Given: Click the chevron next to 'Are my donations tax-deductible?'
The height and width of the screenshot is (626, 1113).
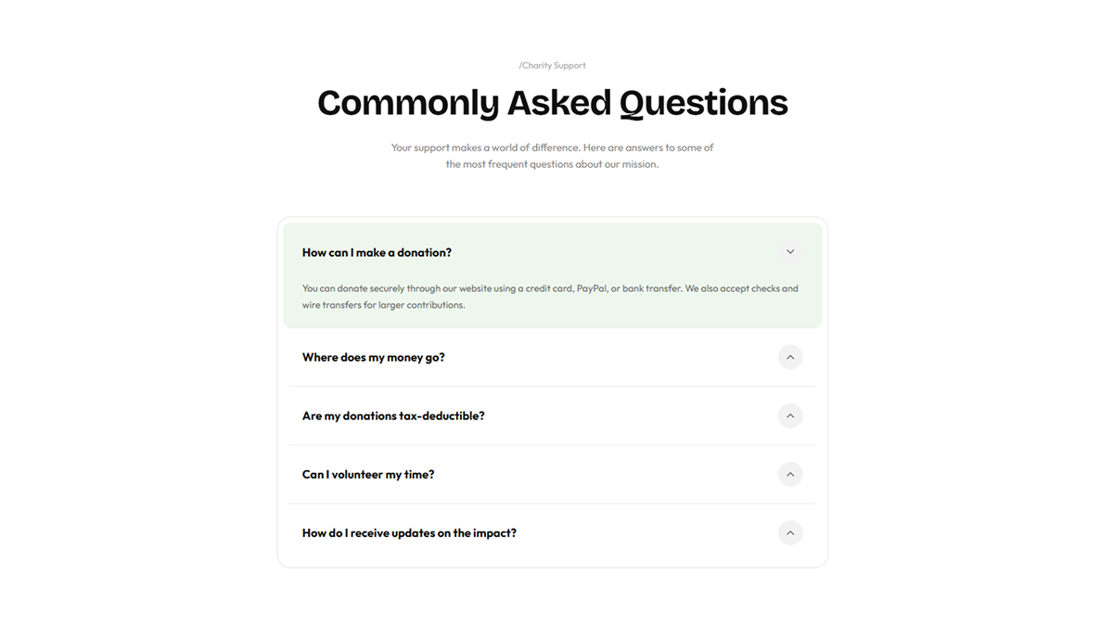Looking at the screenshot, I should point(790,415).
